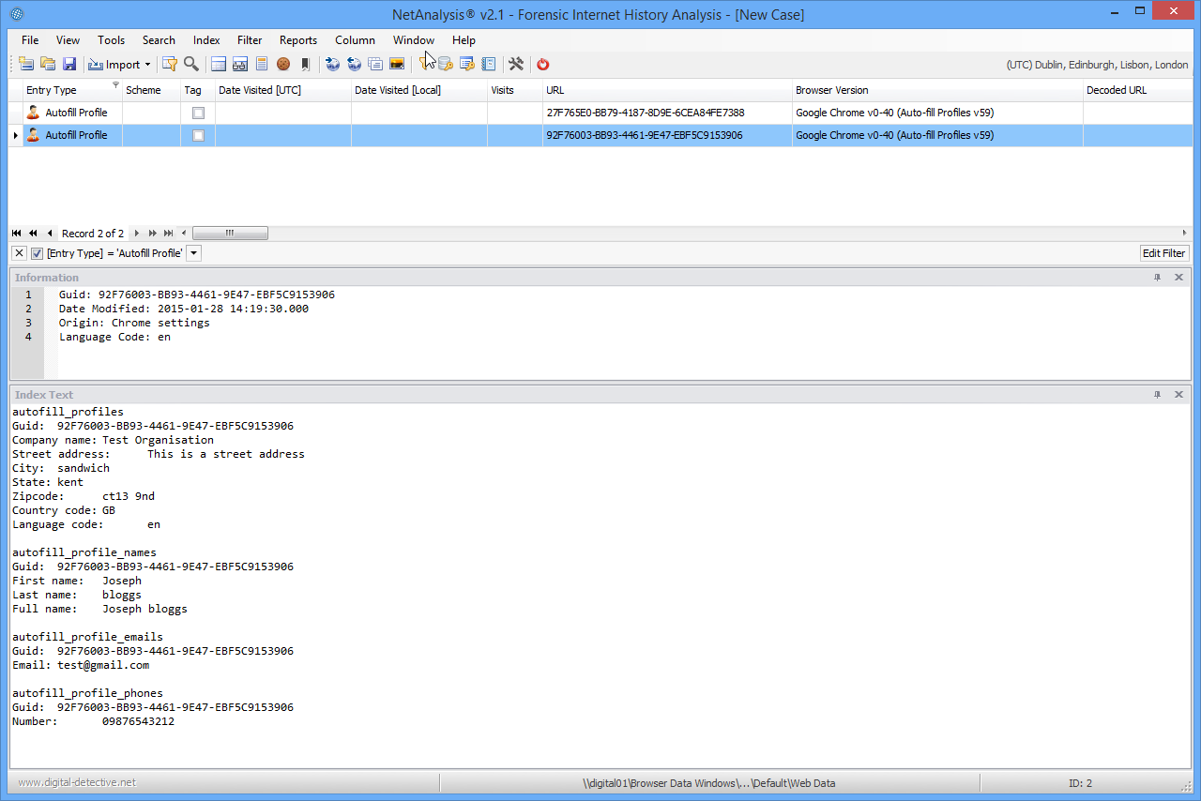Open the View menu

tap(68, 40)
